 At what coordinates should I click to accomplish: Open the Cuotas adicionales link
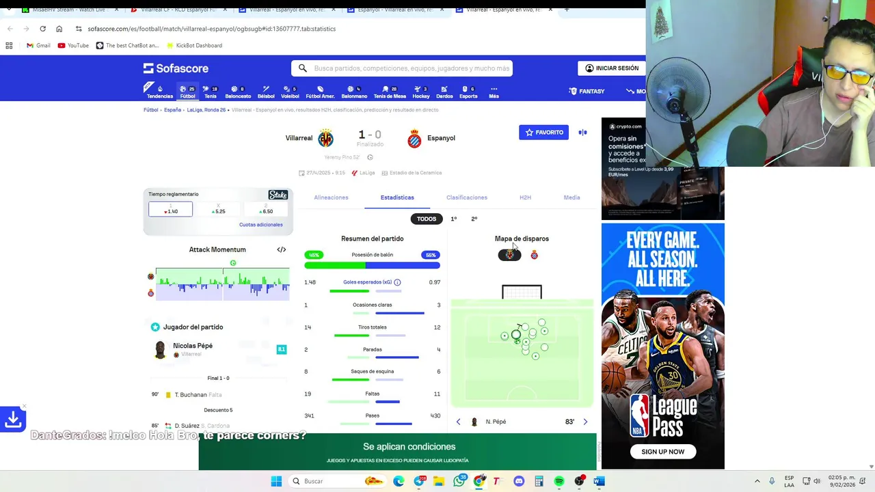pyautogui.click(x=261, y=225)
